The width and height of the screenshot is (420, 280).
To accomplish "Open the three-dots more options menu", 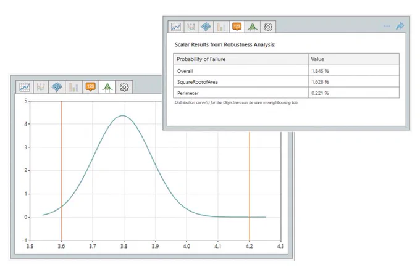I will coord(387,26).
